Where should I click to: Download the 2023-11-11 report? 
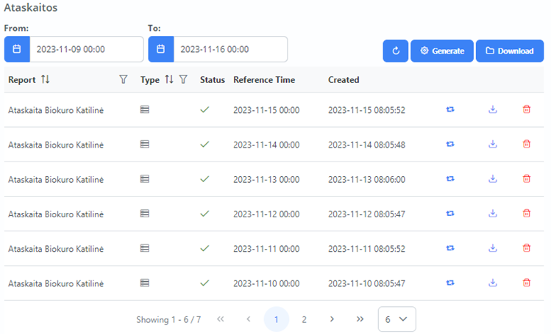point(493,248)
